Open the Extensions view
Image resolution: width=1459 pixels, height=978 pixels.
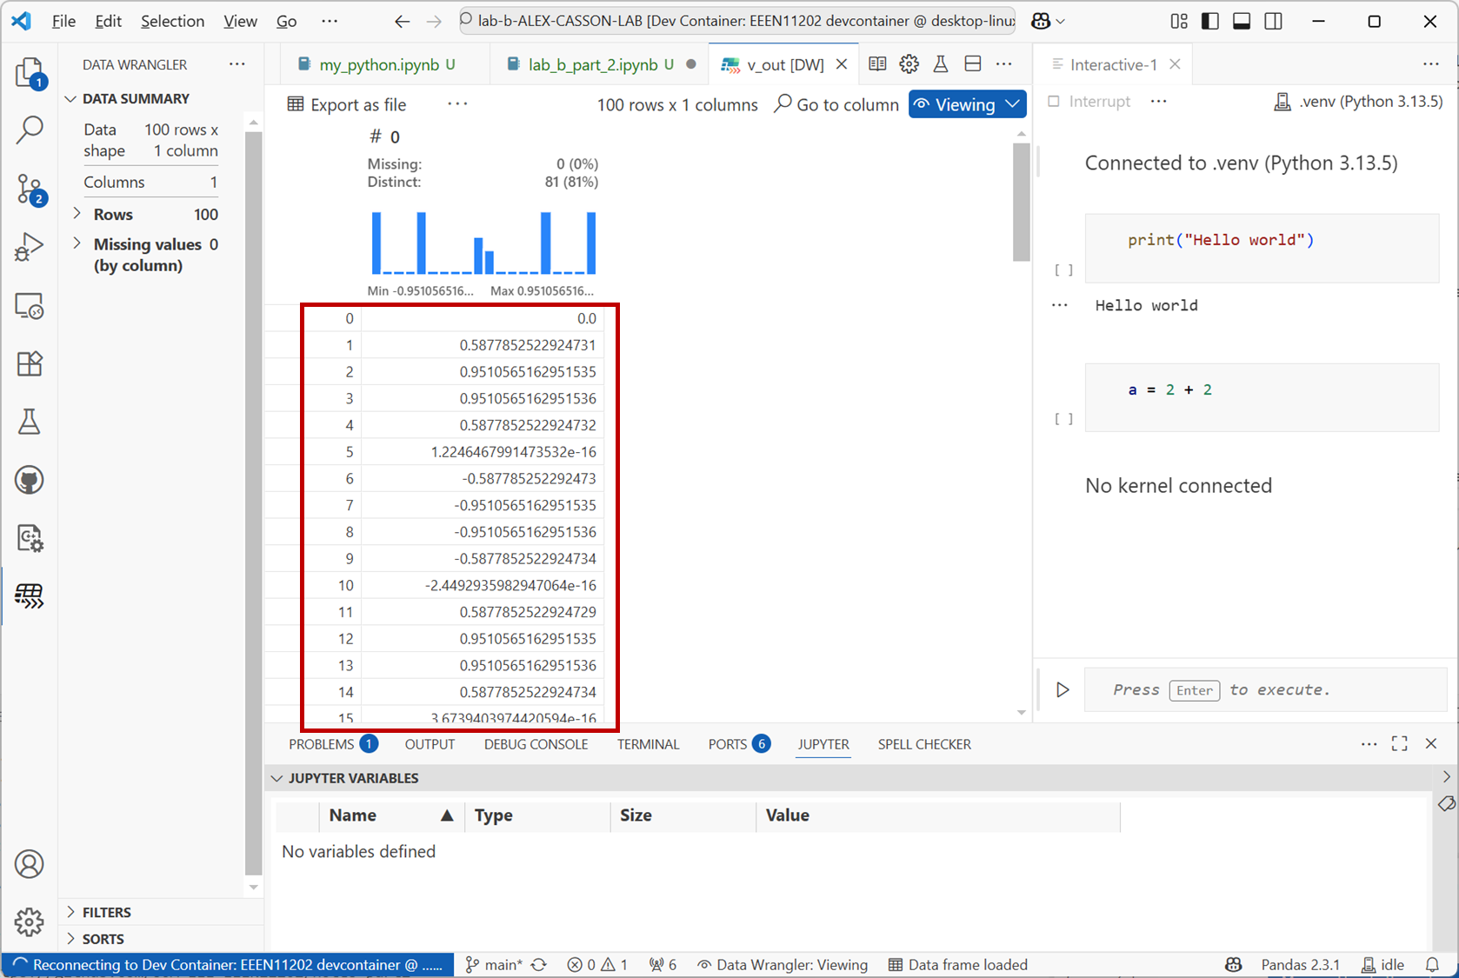[x=30, y=363]
